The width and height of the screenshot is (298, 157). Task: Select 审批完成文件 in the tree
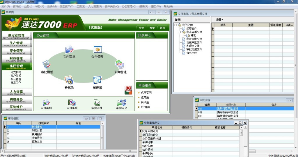point(194,49)
